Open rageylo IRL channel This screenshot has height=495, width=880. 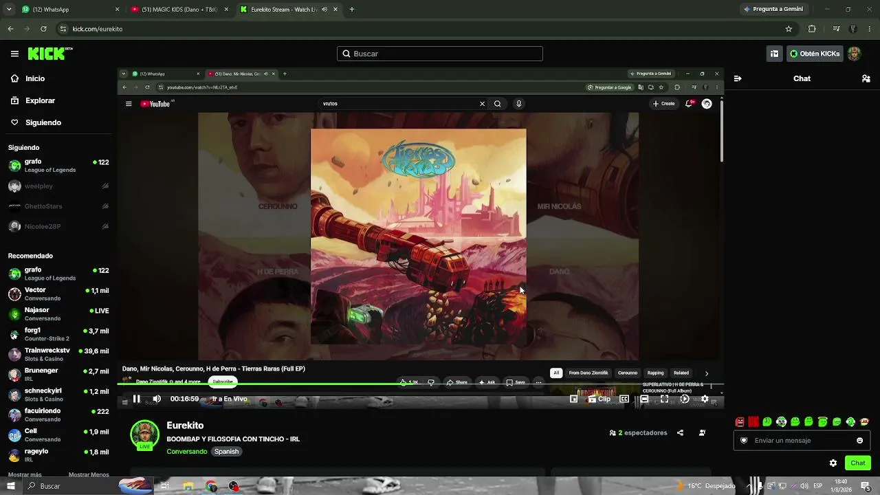(x=58, y=455)
